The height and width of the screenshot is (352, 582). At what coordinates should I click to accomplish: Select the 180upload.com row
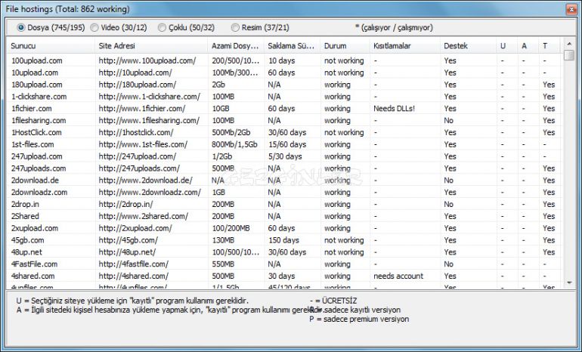pyautogui.click(x=284, y=85)
